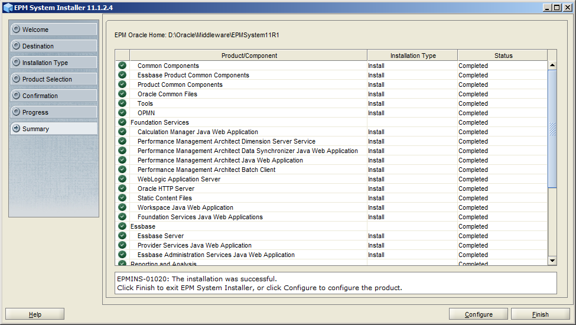Click the status icon next to Essbase Server
The height and width of the screenshot is (325, 576).
click(x=122, y=236)
